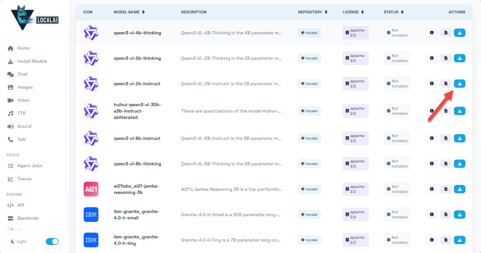Viewport: 481px width, 253px height.
Task: Click apache-2.0 license badge for qwen3-vl-8b-instruct
Action: (355, 138)
